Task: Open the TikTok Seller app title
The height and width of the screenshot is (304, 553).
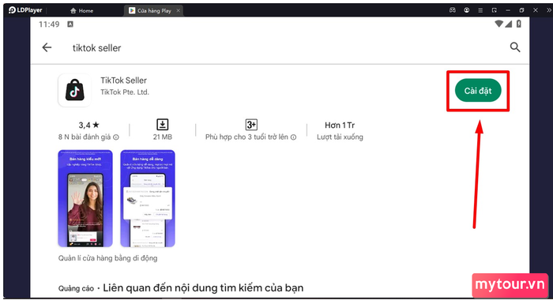Action: tap(123, 81)
